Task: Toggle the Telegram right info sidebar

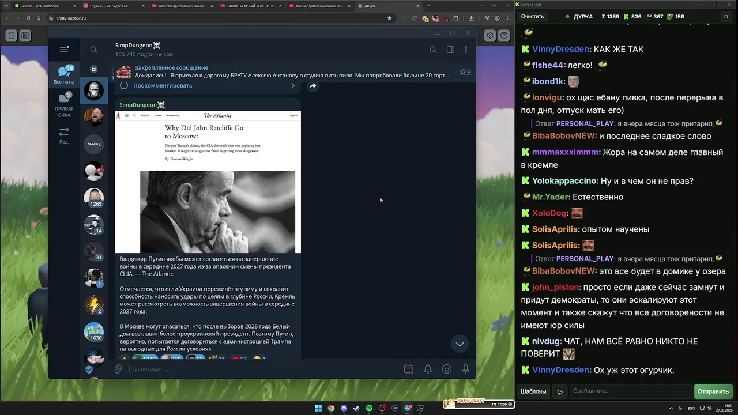Action: pyautogui.click(x=451, y=50)
